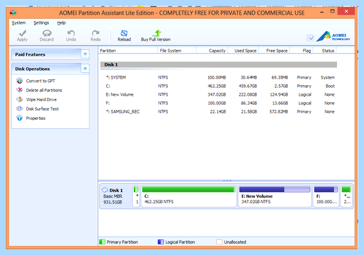Select the C: partition row
The width and height of the screenshot is (364, 255).
(x=218, y=86)
